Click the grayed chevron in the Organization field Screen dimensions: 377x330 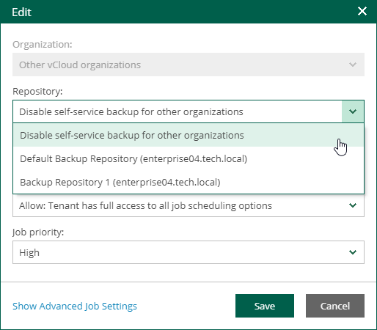[353, 65]
